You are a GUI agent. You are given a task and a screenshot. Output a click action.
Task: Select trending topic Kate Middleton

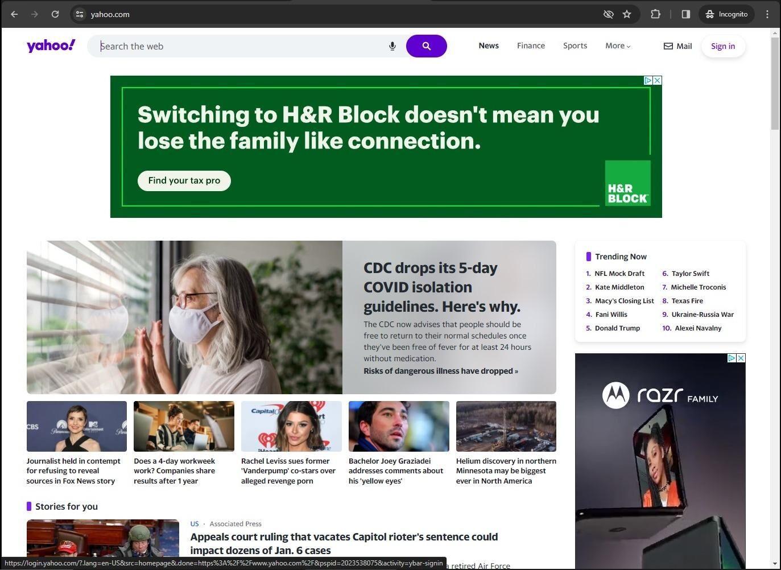pos(619,287)
